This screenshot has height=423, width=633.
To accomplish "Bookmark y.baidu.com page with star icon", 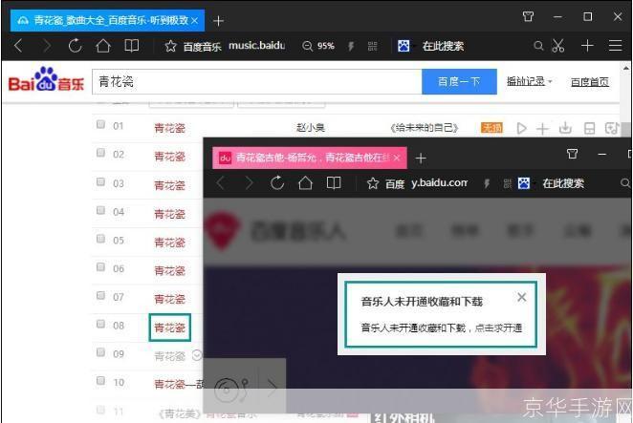I will point(373,184).
